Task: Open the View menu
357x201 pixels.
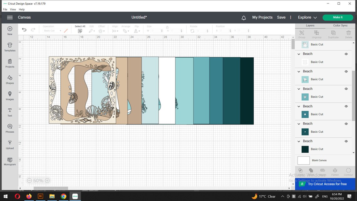Action: tap(13, 9)
